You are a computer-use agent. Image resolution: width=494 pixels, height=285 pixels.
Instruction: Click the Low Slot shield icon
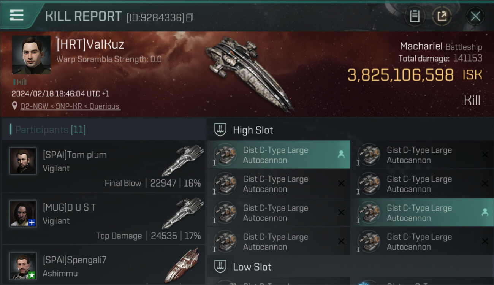tap(220, 267)
